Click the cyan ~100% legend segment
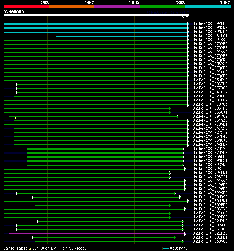234x251 pixels. (x=208, y=7)
